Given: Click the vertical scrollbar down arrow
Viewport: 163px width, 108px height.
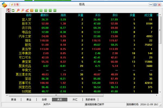Looking at the screenshot, I should pyautogui.click(x=160, y=92).
